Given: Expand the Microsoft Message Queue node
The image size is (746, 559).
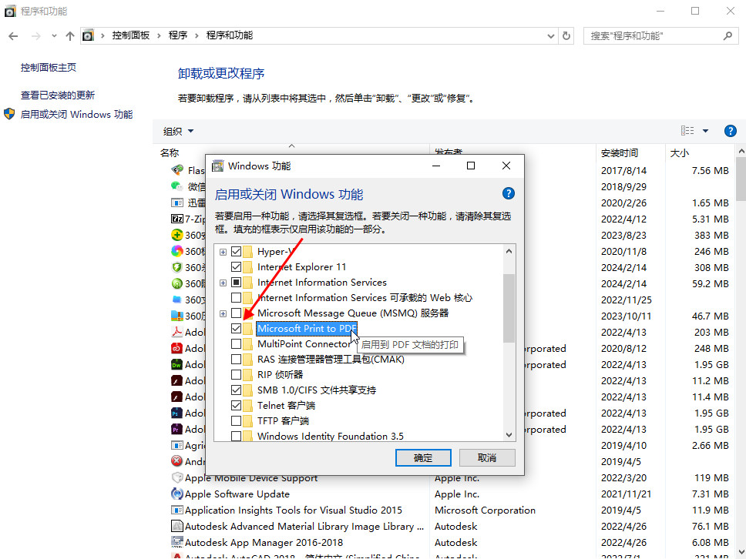Looking at the screenshot, I should click(x=223, y=313).
